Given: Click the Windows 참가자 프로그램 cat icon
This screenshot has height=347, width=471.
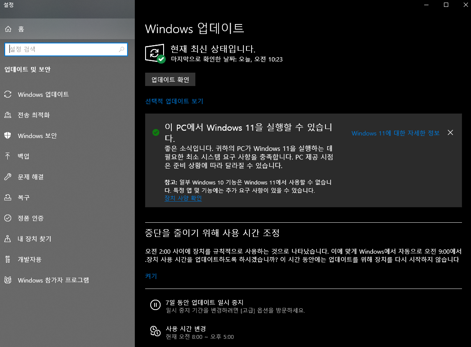Looking at the screenshot, I should click(8, 280).
